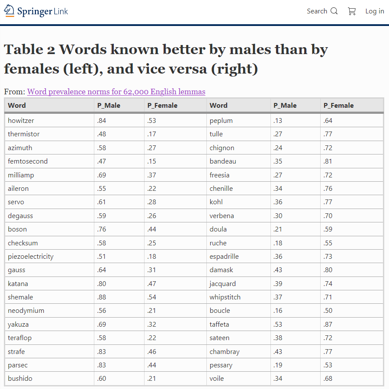Select the word katana
The image size is (389, 389).
18,284
